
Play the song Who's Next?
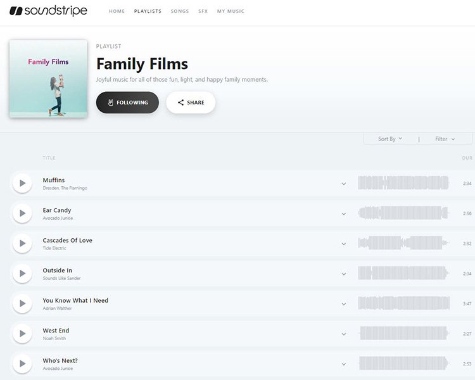22,364
